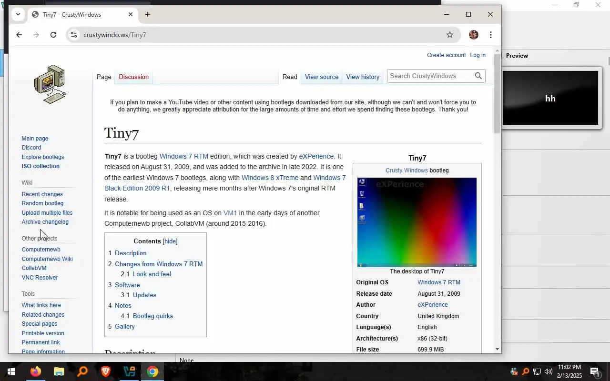Image resolution: width=610 pixels, height=381 pixels.
Task: Open Firefox from the taskbar
Action: 35,371
